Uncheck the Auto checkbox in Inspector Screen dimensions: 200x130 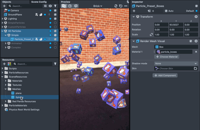(x=166, y=11)
